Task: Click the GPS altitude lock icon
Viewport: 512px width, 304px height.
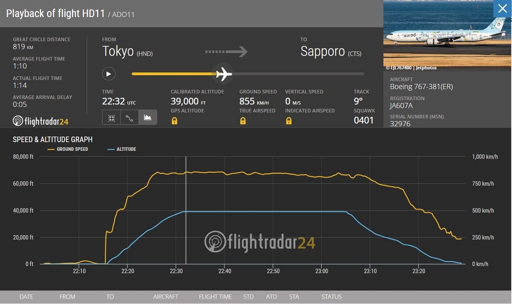Action: pyautogui.click(x=174, y=121)
